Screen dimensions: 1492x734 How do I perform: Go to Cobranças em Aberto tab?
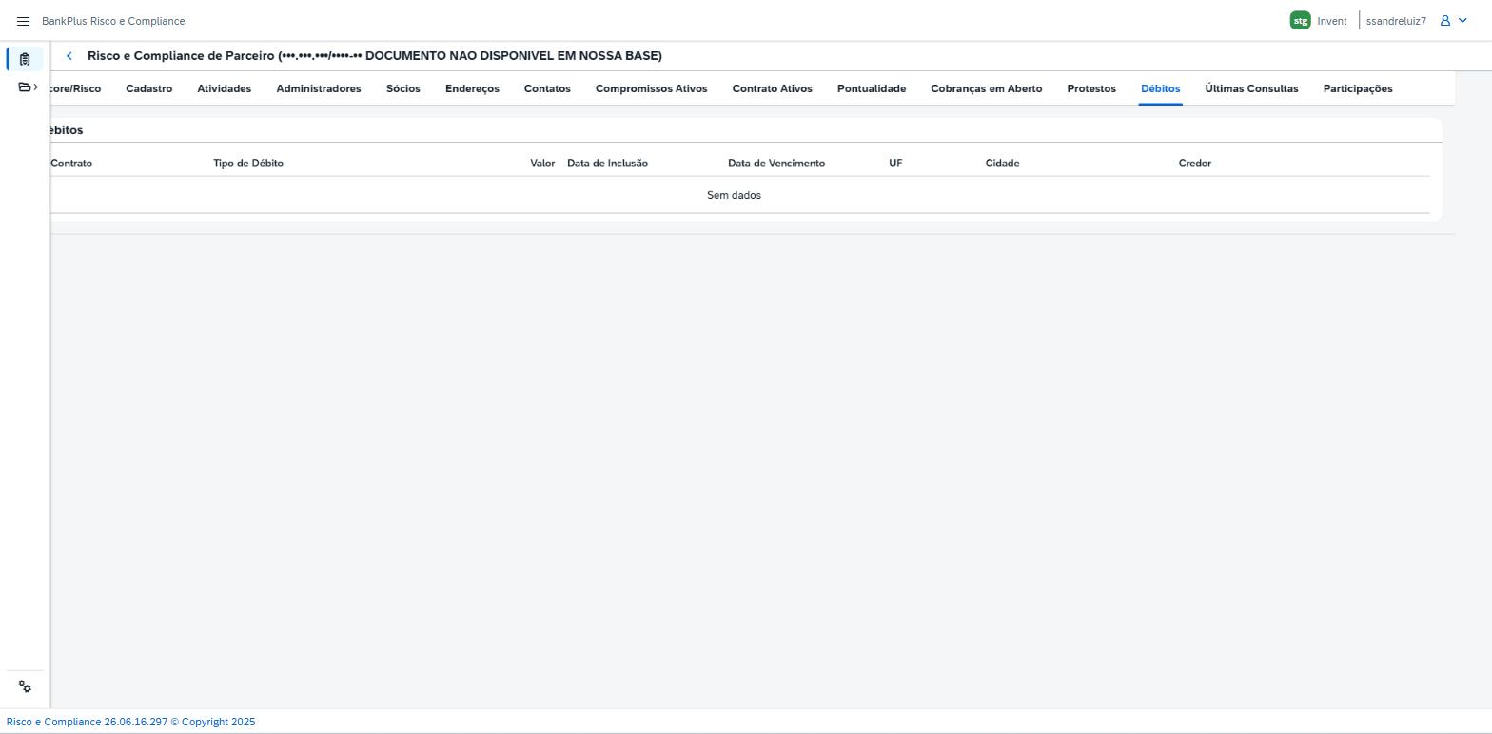[x=987, y=88]
